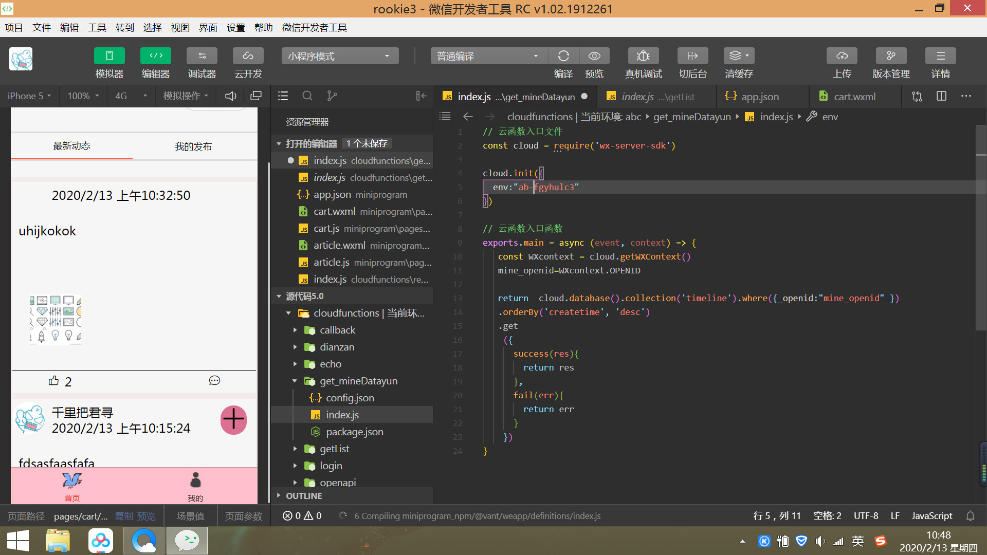Click the upload cloud icon
This screenshot has height=555, width=987.
(842, 56)
